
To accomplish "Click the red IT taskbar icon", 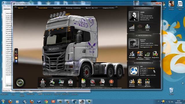I will click(x=53, y=101).
